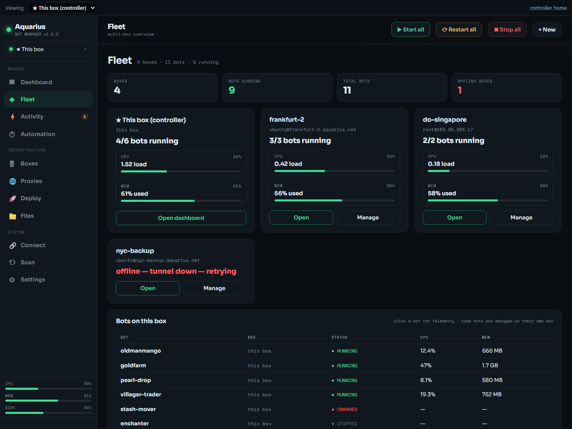This screenshot has height=429, width=572.
Task: Click the Scan refresh icon
Action: point(12,262)
